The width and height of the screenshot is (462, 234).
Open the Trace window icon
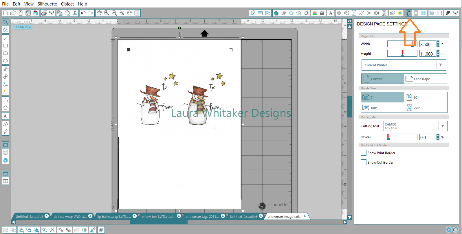400,13
